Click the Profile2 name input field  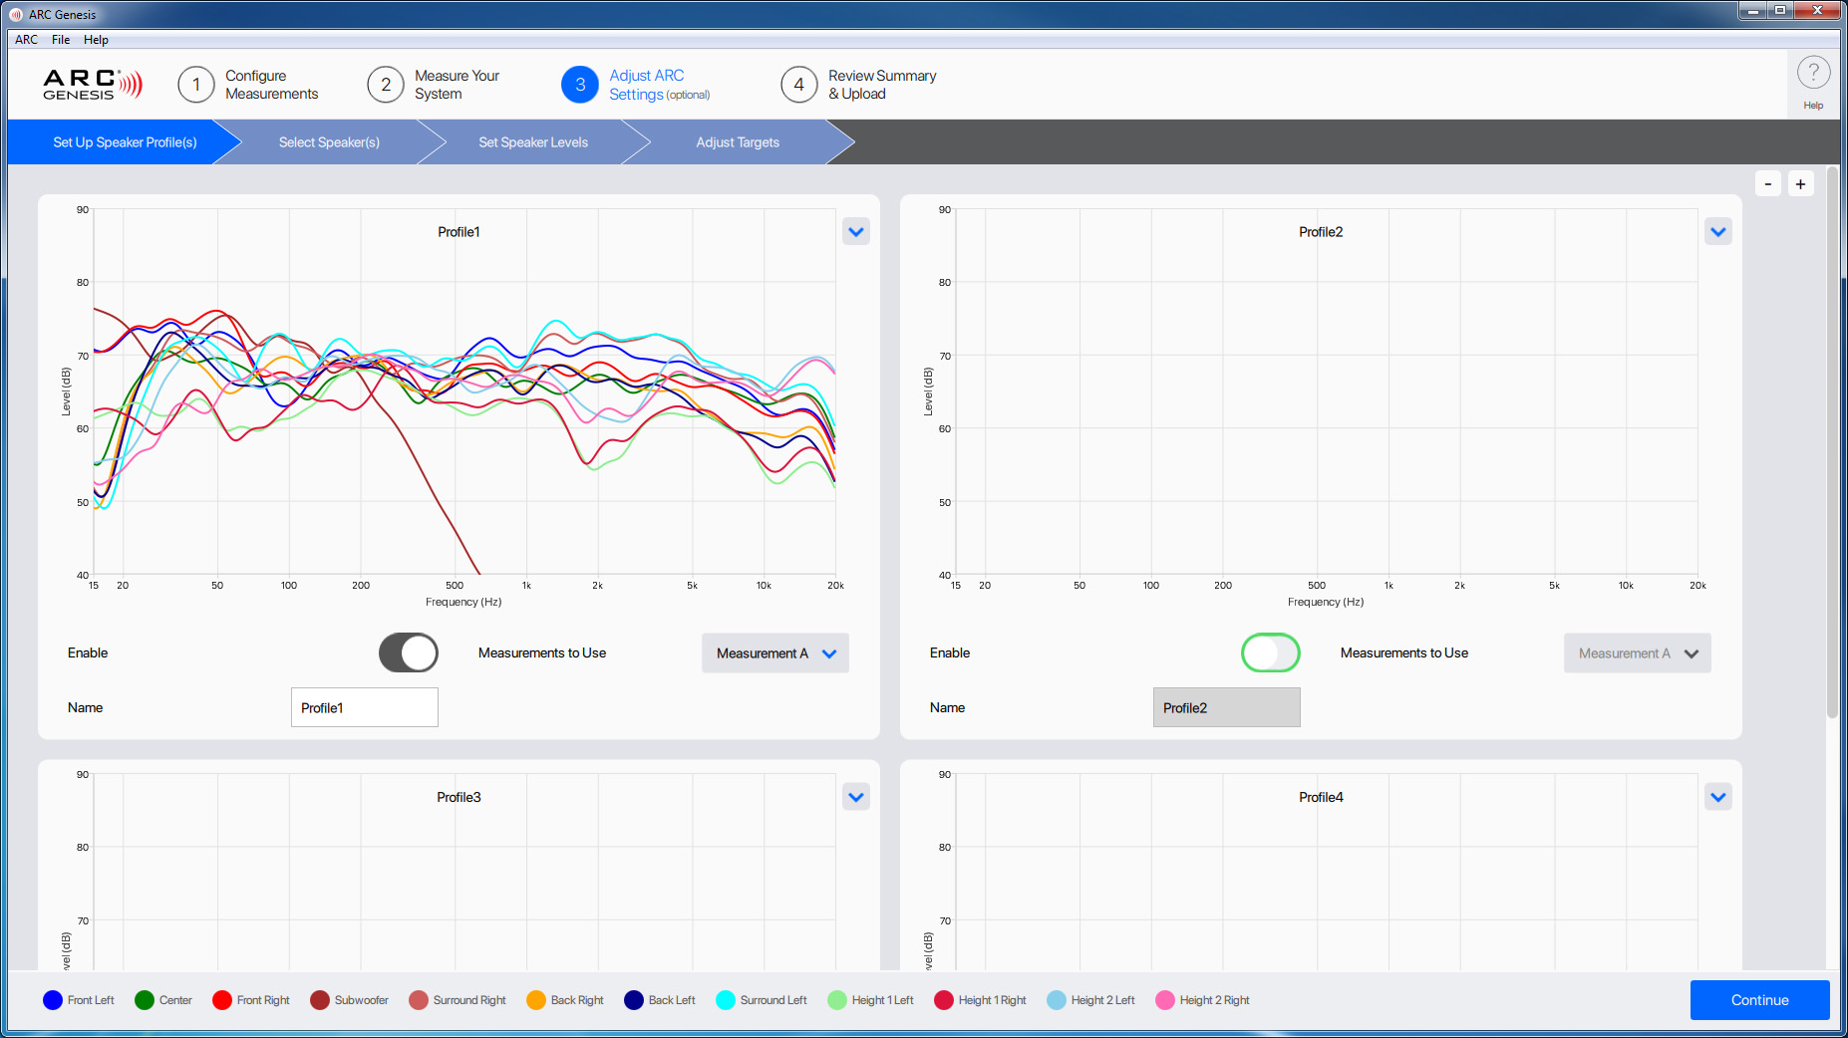(x=1227, y=707)
